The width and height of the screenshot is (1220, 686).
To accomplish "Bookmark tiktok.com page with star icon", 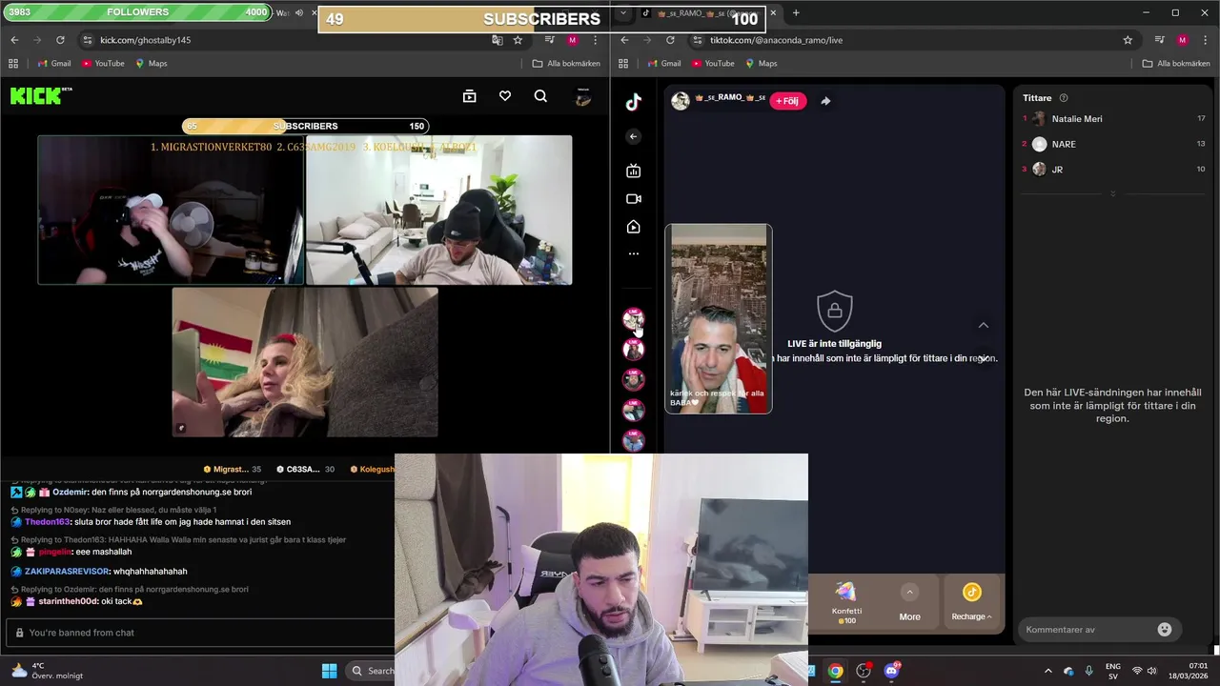I will click(1128, 40).
